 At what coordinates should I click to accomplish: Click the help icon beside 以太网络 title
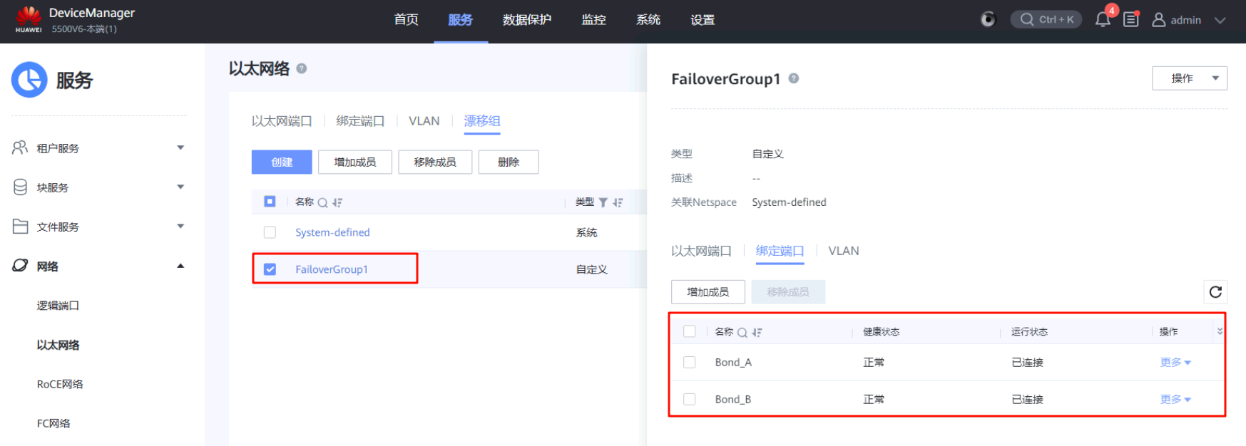tap(302, 68)
